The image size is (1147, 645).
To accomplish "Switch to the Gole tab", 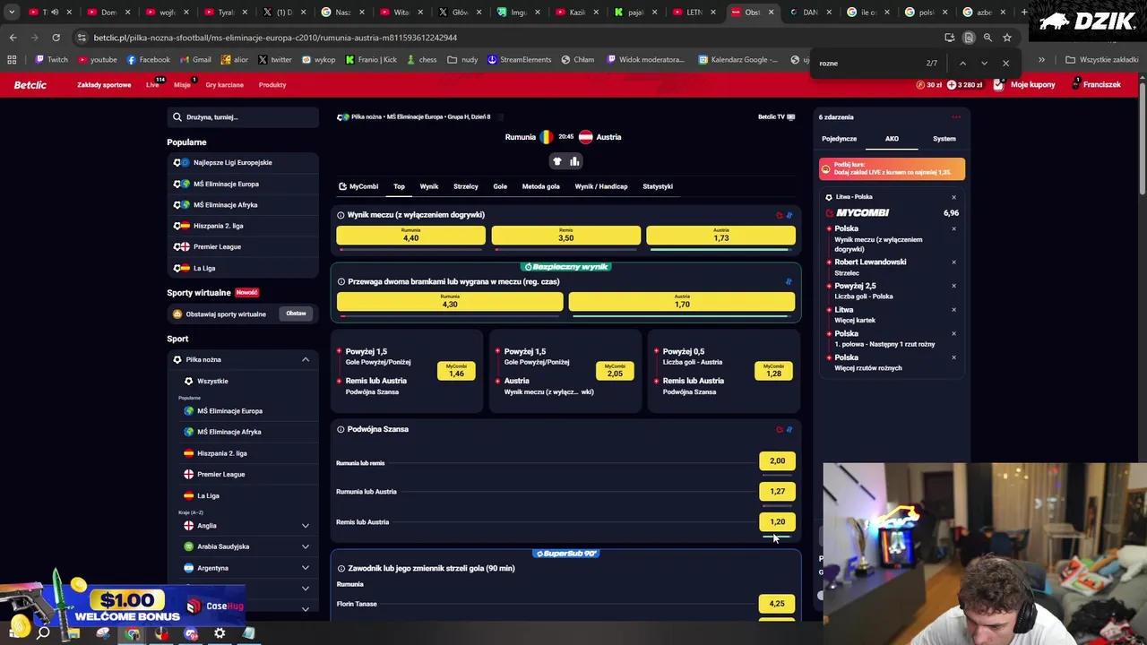I will click(x=500, y=186).
